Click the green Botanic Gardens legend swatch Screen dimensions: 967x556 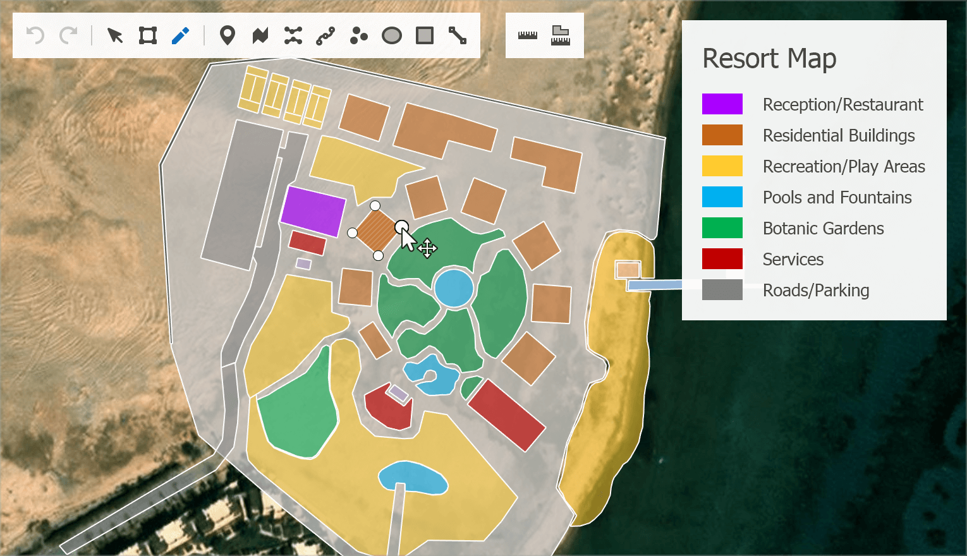[722, 228]
